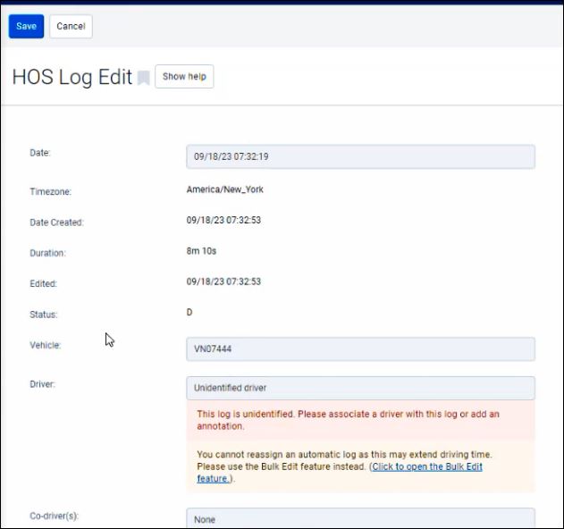Click the 8m 10s duration value
564x529 pixels.
click(x=202, y=251)
